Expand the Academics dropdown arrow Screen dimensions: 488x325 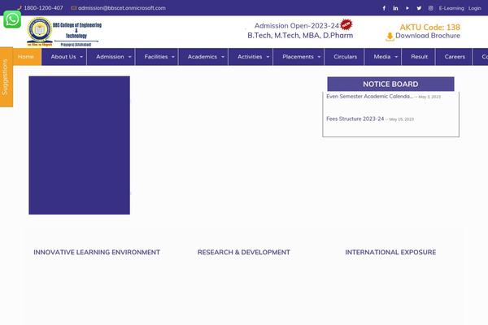223,57
